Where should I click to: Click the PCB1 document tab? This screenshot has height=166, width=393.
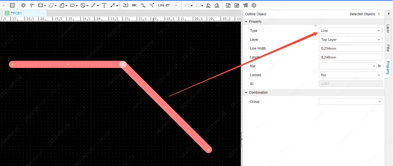click(x=16, y=13)
